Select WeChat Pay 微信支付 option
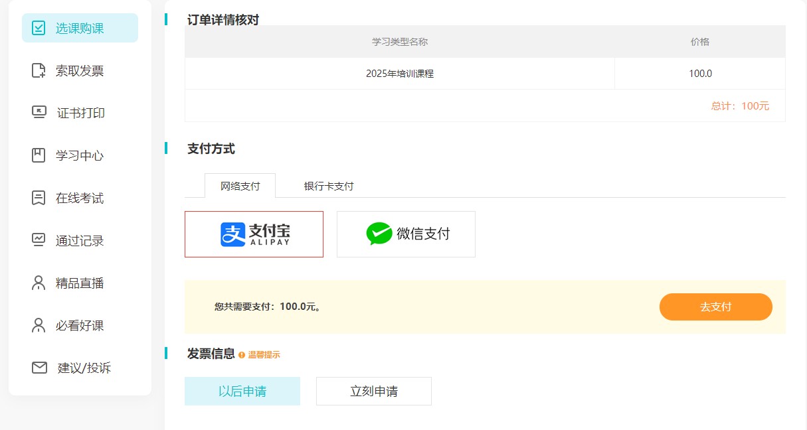This screenshot has width=807, height=430. pos(406,234)
